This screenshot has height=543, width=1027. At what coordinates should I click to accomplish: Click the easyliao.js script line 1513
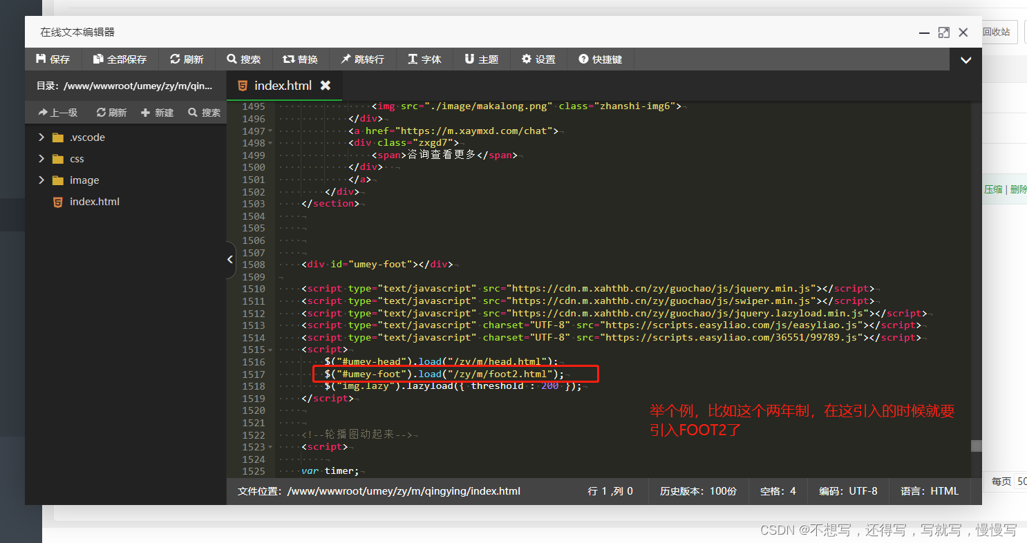pyautogui.click(x=611, y=325)
